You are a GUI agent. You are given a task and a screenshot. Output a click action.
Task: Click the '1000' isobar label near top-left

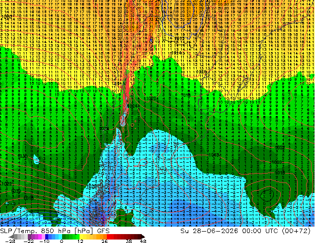pos(6,16)
